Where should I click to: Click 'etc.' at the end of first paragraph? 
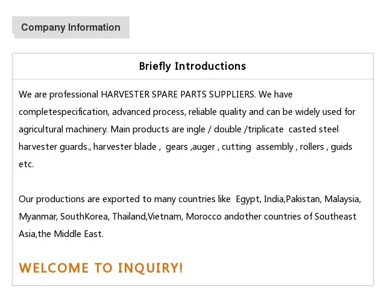click(x=26, y=164)
